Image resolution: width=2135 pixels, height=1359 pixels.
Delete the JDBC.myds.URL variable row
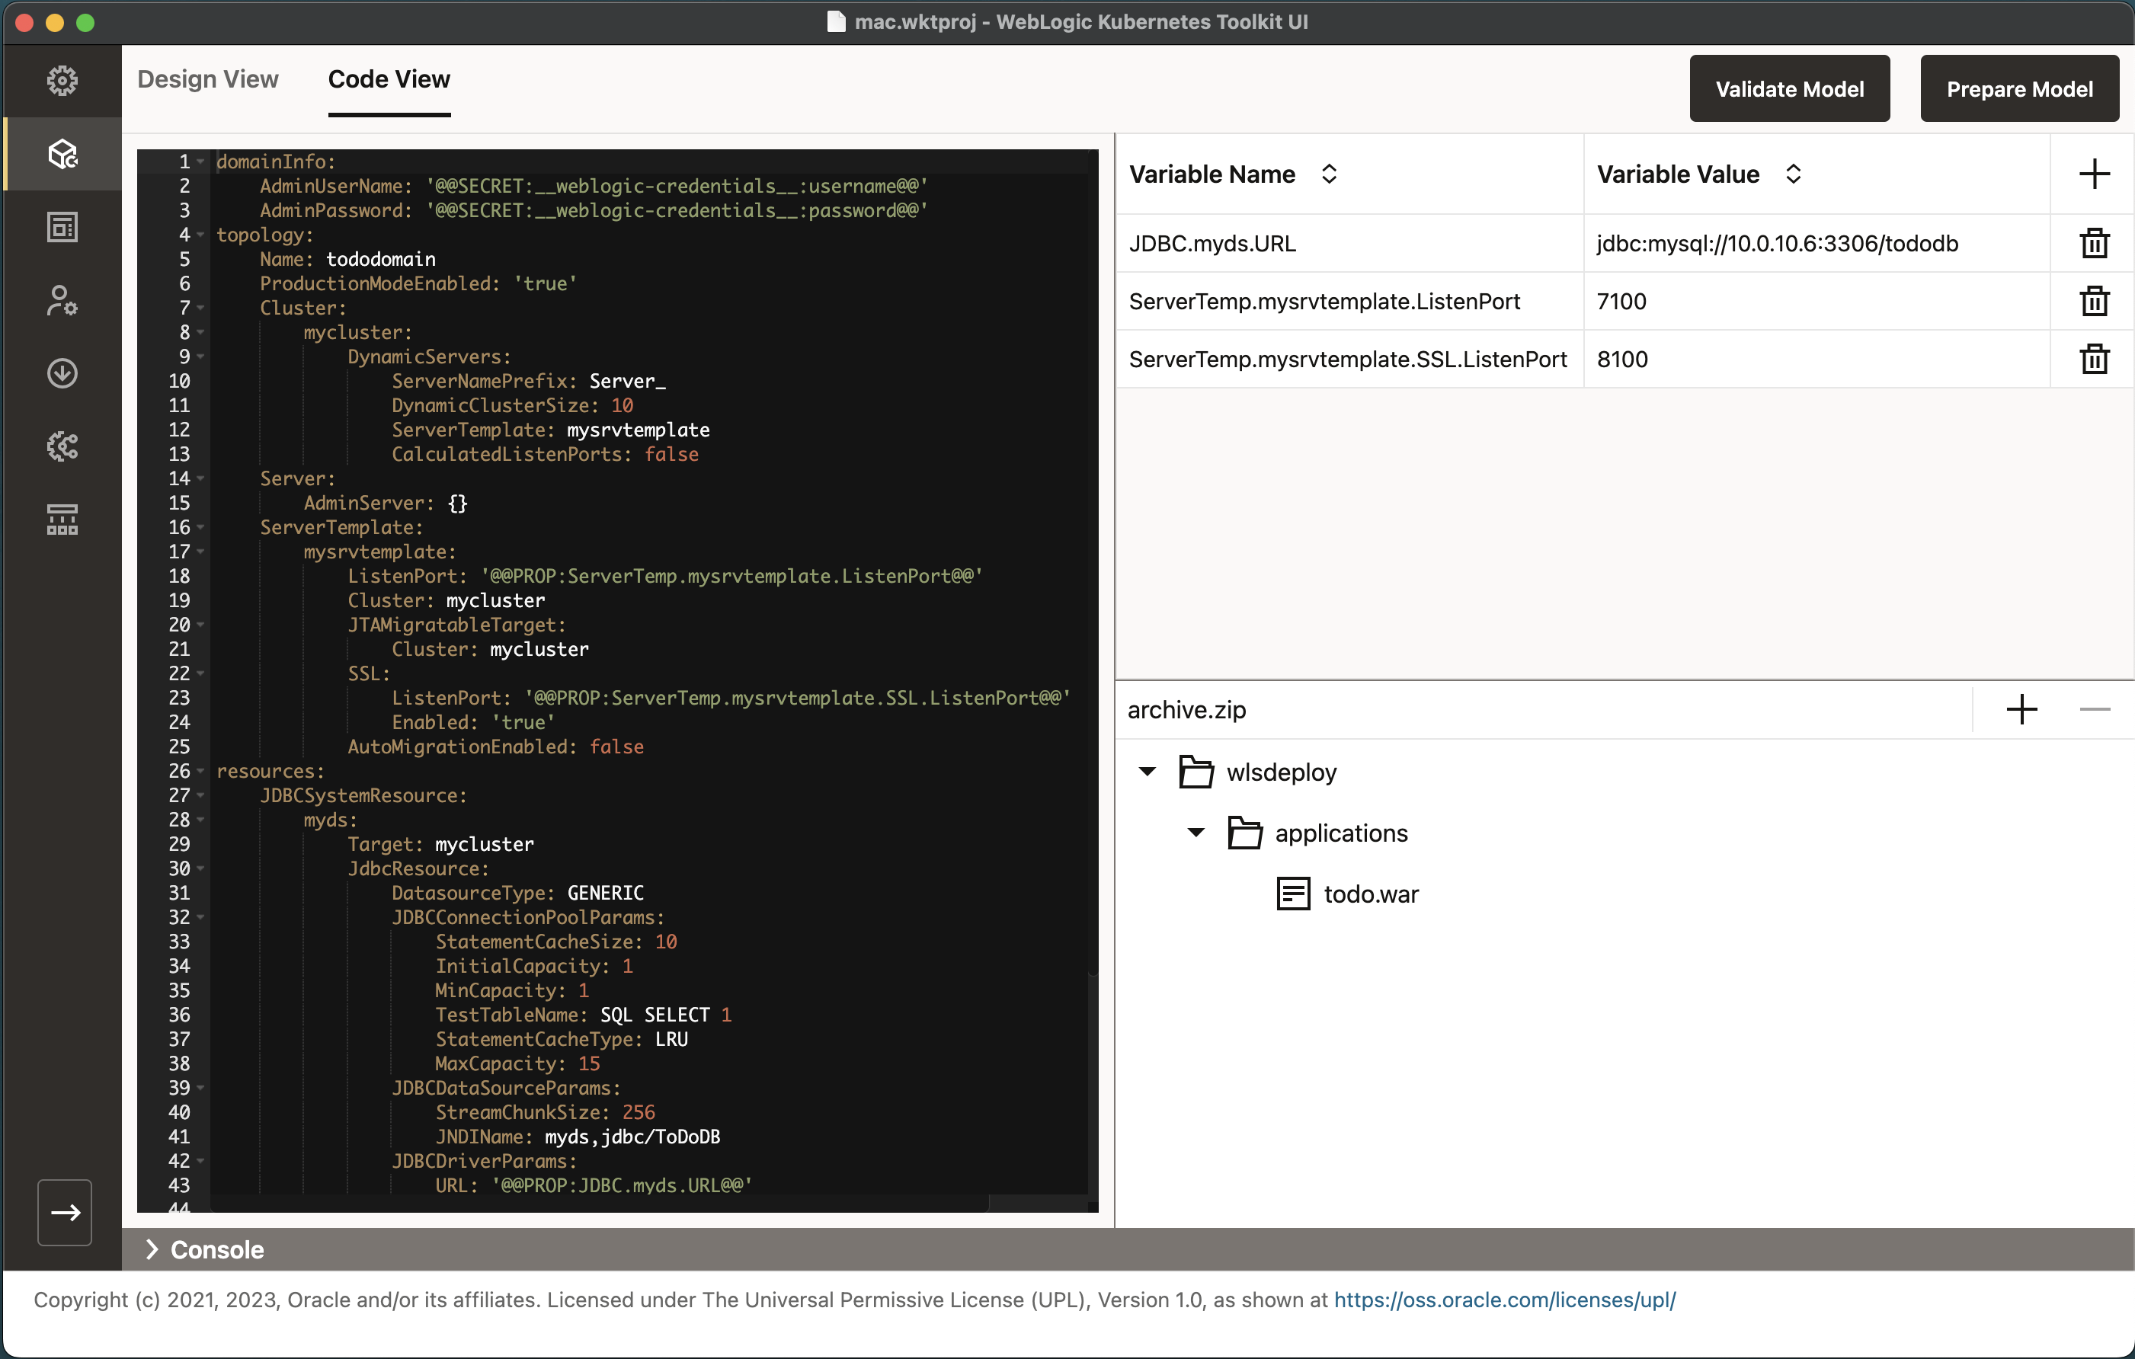2093,243
